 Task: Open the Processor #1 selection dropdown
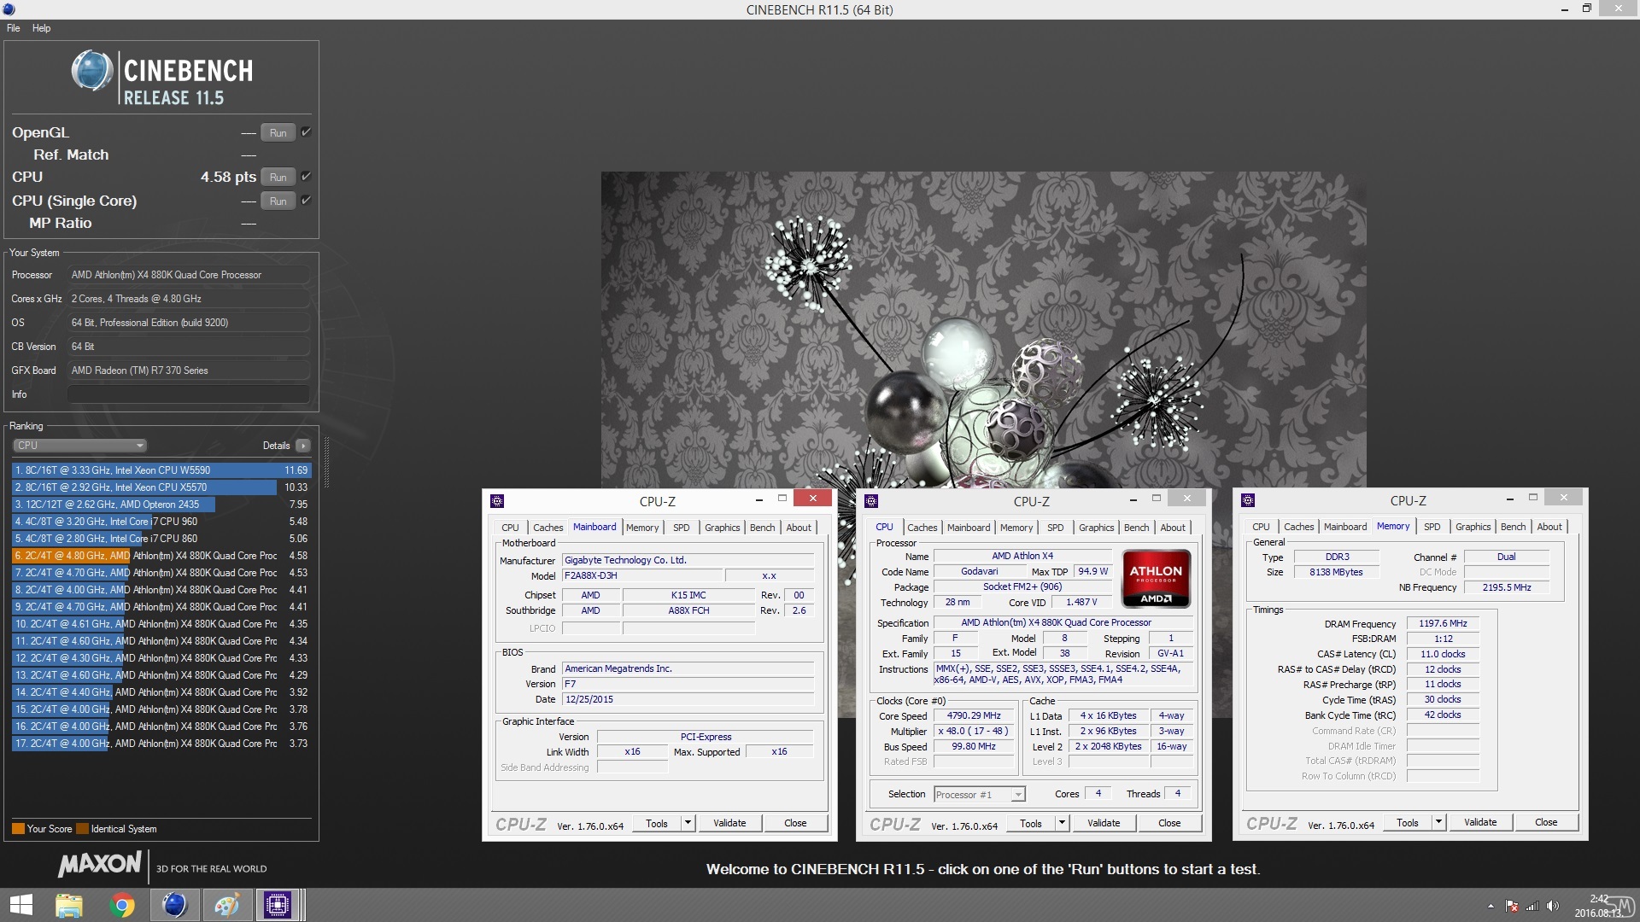click(x=979, y=795)
